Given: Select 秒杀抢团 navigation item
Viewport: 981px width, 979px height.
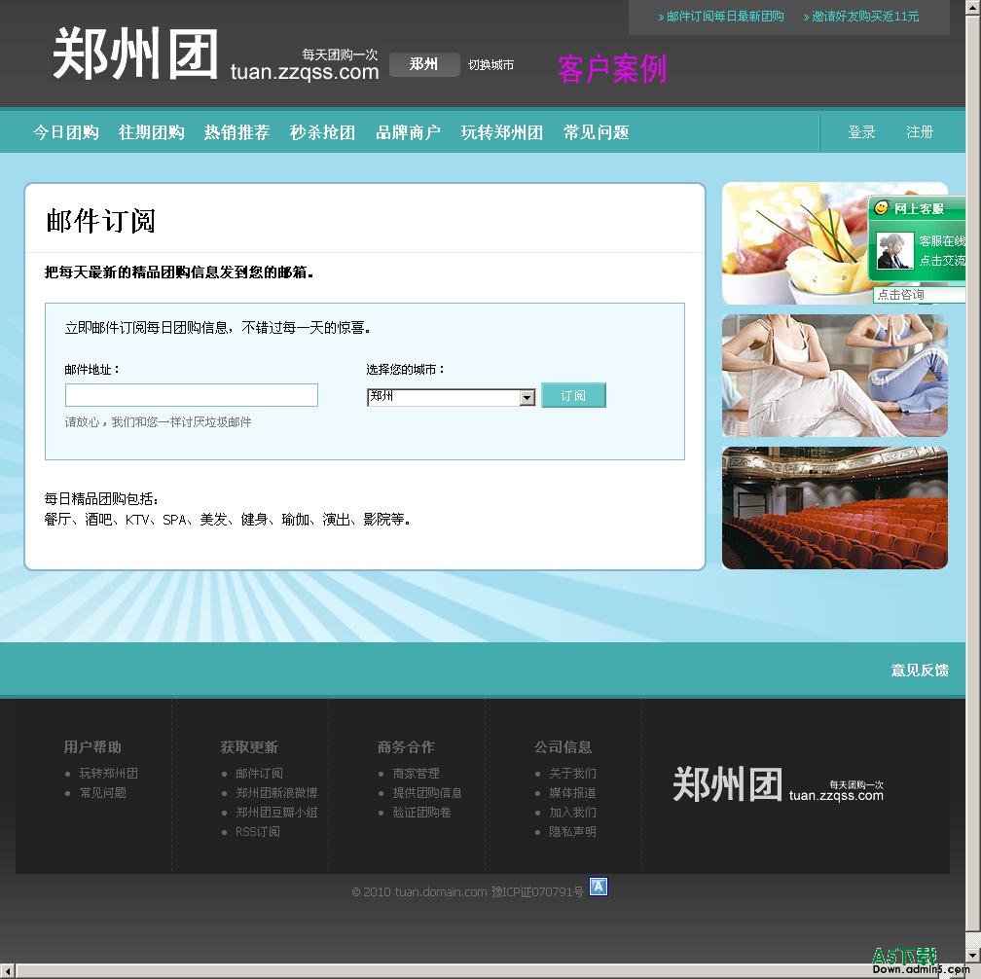Looking at the screenshot, I should [x=322, y=132].
